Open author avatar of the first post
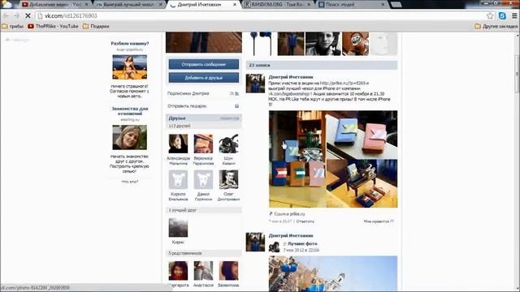 tap(255, 84)
